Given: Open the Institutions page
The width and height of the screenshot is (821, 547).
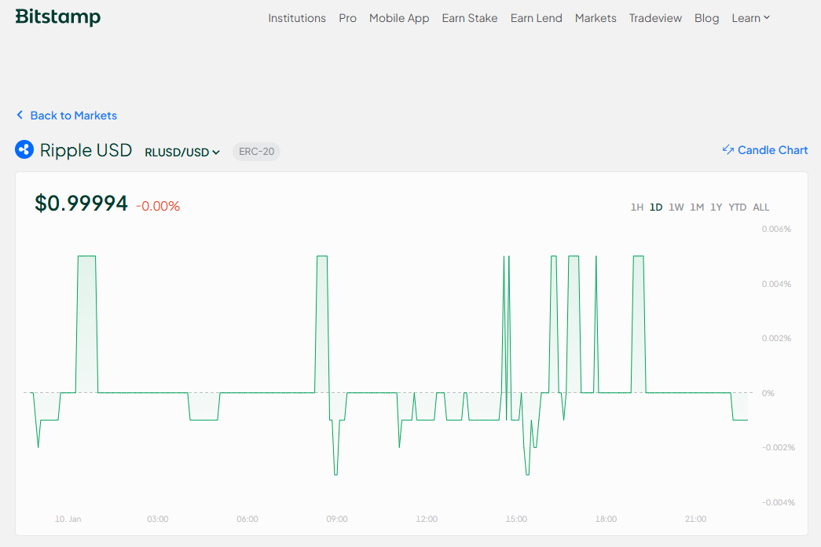Looking at the screenshot, I should [x=297, y=18].
